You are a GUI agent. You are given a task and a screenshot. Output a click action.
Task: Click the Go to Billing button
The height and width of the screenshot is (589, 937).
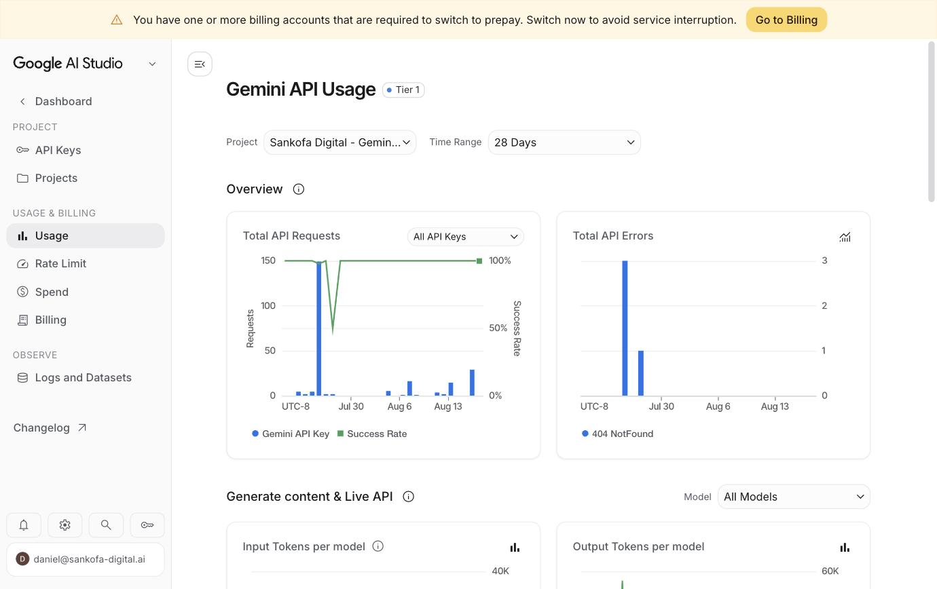(786, 20)
